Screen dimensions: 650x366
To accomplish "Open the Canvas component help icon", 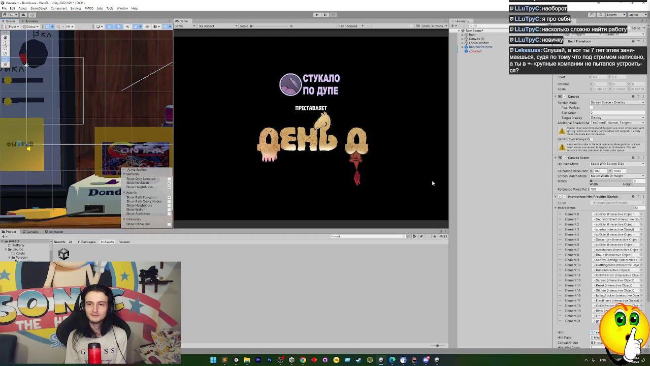I will (633, 97).
